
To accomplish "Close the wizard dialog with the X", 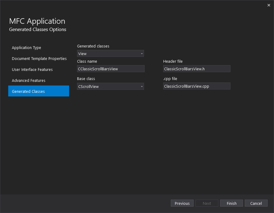I will [x=269, y=5].
